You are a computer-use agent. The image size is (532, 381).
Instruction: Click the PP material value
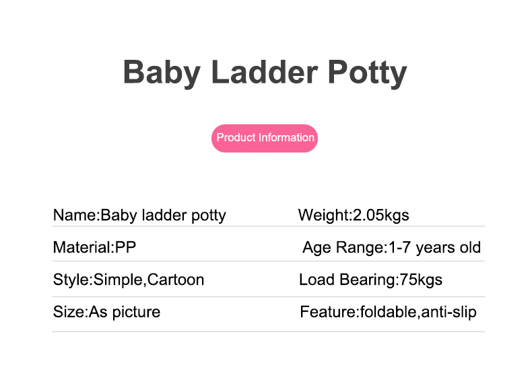126,247
